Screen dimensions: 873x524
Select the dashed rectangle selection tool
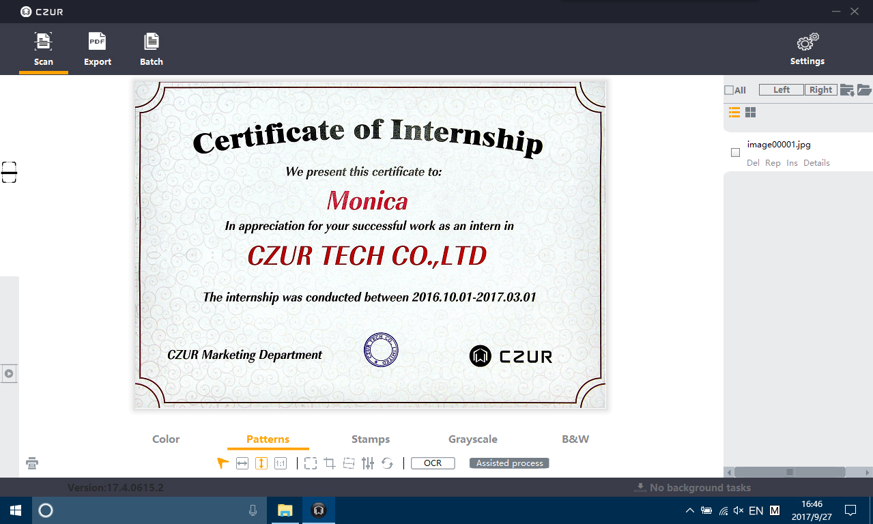(x=311, y=463)
